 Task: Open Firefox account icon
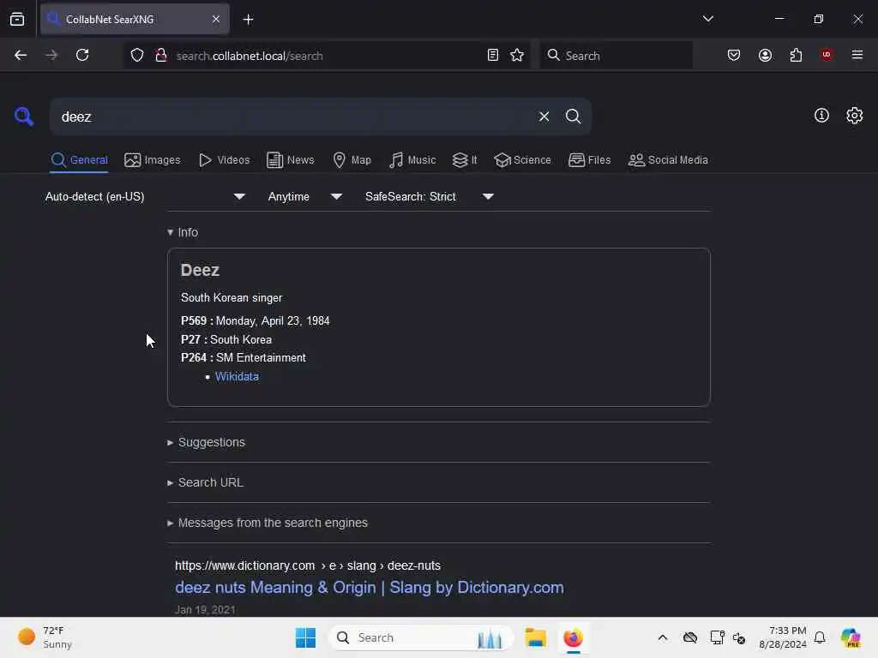point(765,55)
